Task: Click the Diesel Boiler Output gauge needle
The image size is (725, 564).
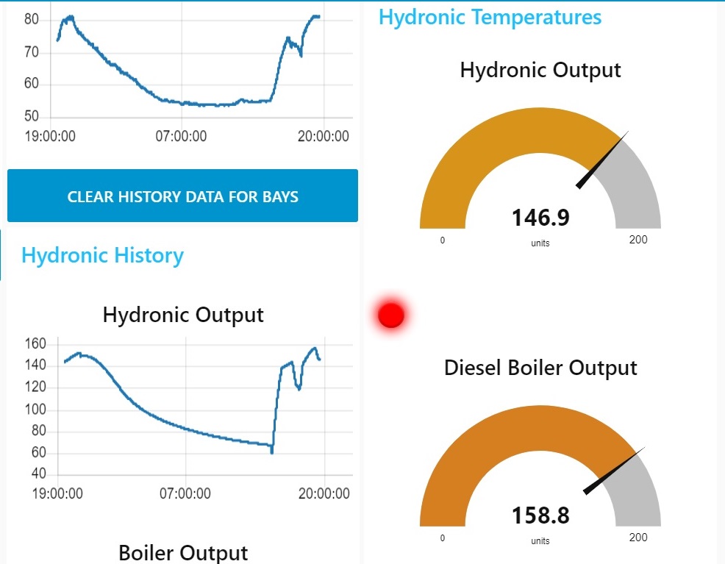Action: [x=613, y=471]
